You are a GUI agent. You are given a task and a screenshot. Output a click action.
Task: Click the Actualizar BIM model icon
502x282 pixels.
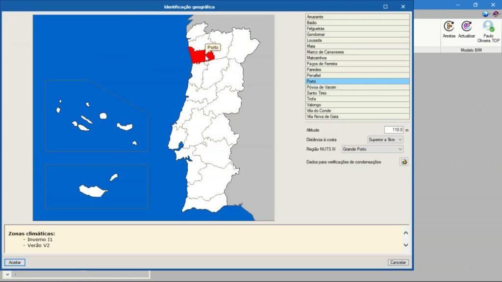tap(466, 27)
